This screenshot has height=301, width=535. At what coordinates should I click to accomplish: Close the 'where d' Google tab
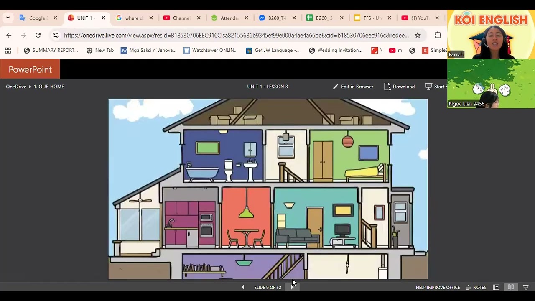tap(151, 18)
